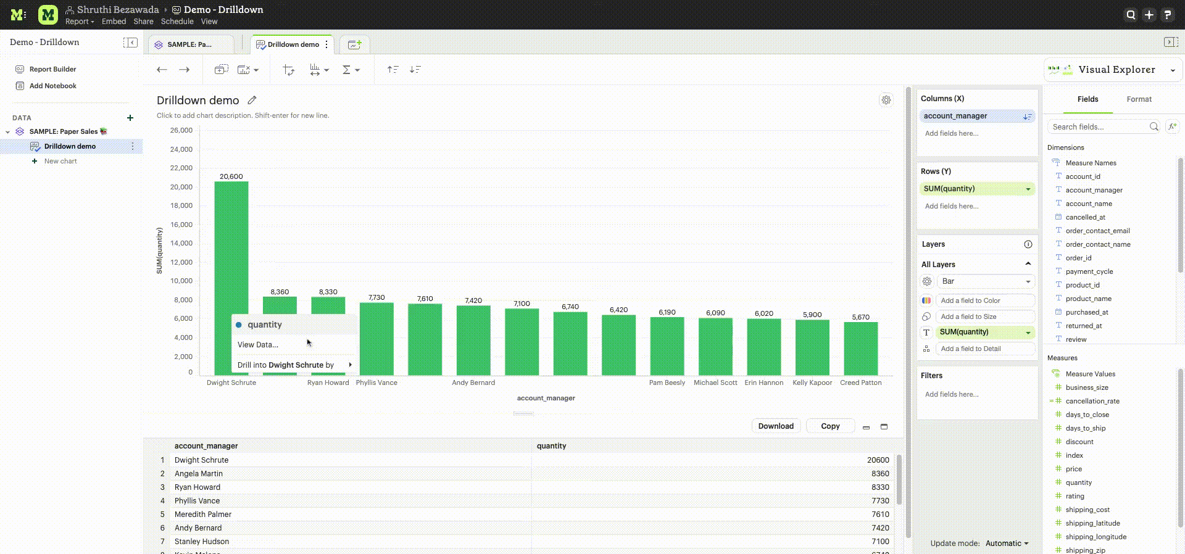Image resolution: width=1185 pixels, height=554 pixels.
Task: Open the remove chart options dropdown in toolbar
Action: [x=248, y=70]
